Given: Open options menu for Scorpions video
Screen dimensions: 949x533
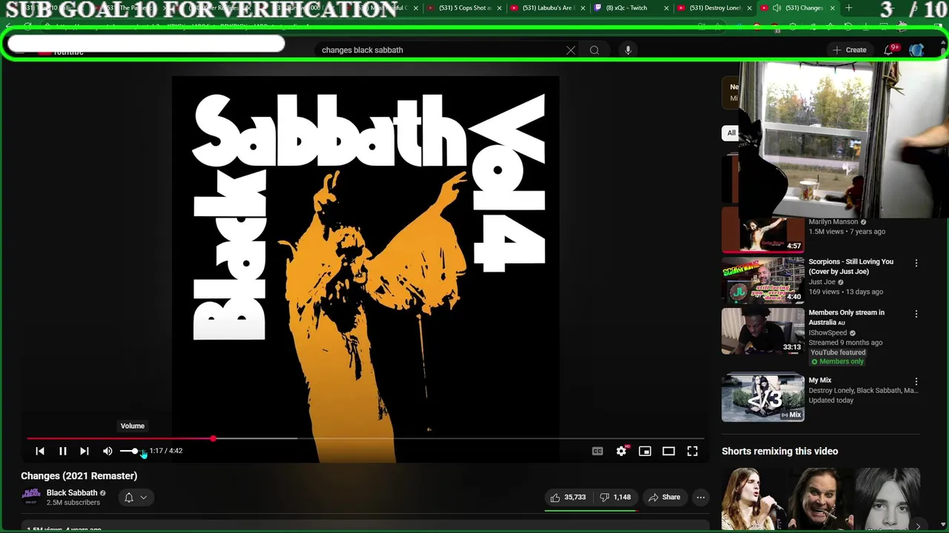Looking at the screenshot, I should pyautogui.click(x=916, y=263).
